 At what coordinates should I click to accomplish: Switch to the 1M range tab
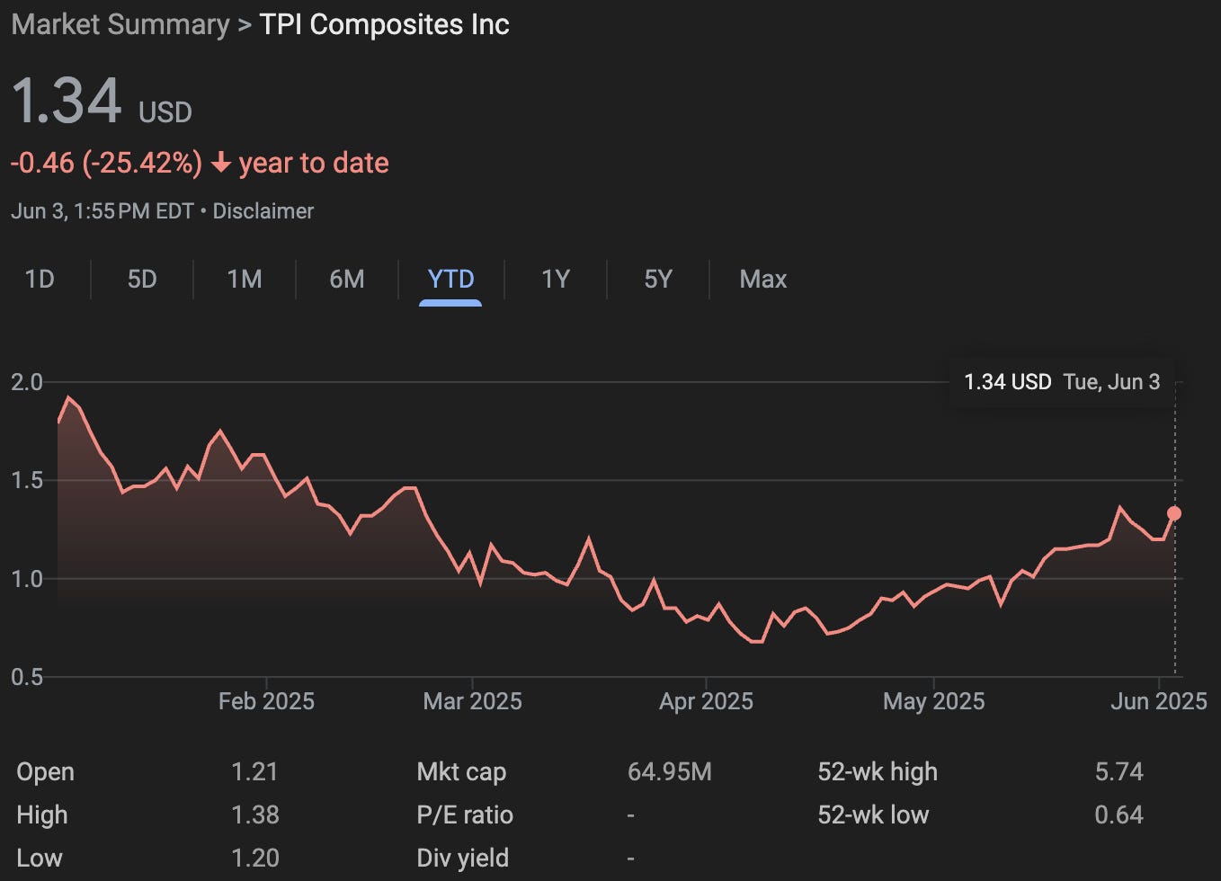(x=245, y=279)
